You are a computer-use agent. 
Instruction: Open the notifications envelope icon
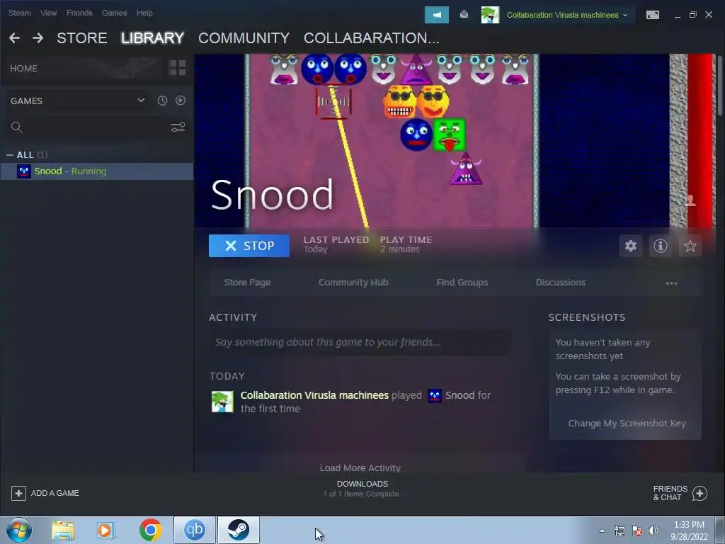click(464, 15)
